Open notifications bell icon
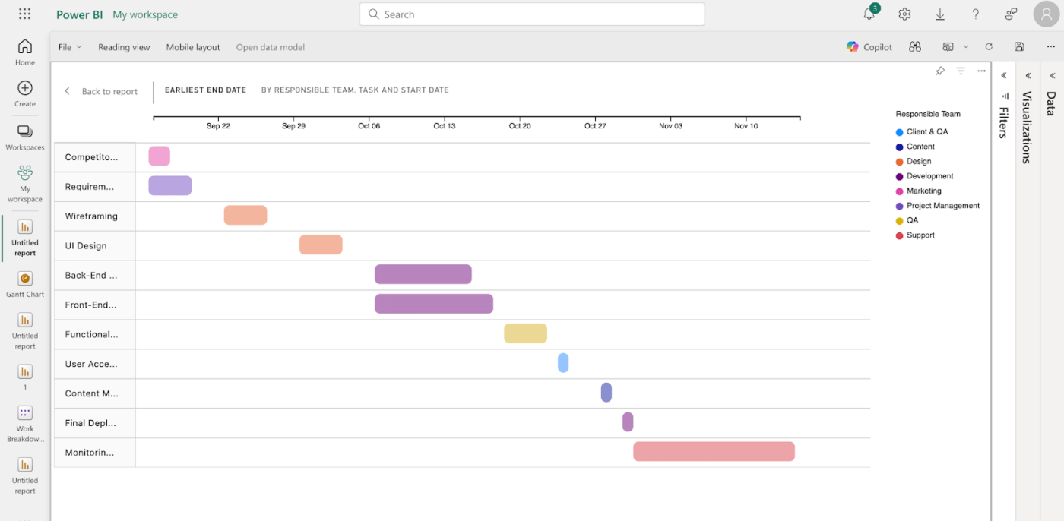The image size is (1064, 521). [869, 14]
